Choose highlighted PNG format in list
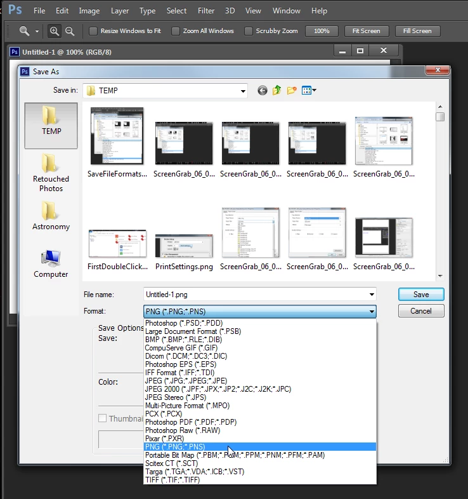 click(260, 447)
